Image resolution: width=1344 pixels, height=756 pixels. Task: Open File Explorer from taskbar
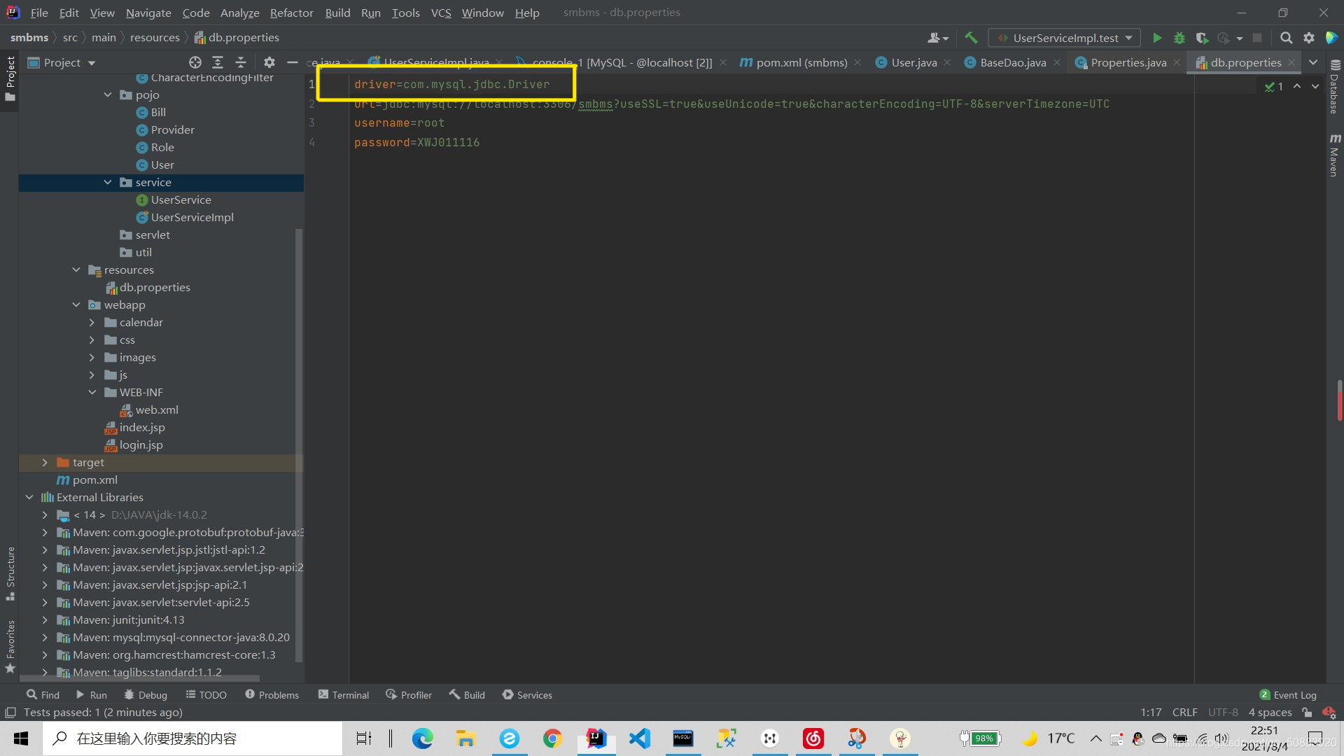click(x=465, y=738)
